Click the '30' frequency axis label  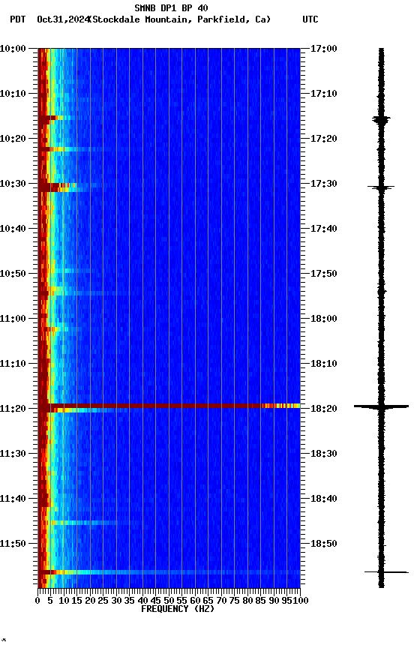(x=116, y=601)
